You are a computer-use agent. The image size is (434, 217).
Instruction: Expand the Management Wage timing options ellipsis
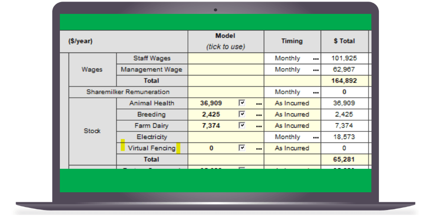tap(316, 70)
